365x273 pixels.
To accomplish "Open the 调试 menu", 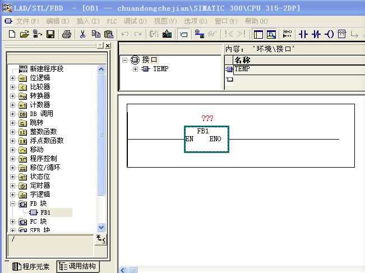I will [x=135, y=21].
